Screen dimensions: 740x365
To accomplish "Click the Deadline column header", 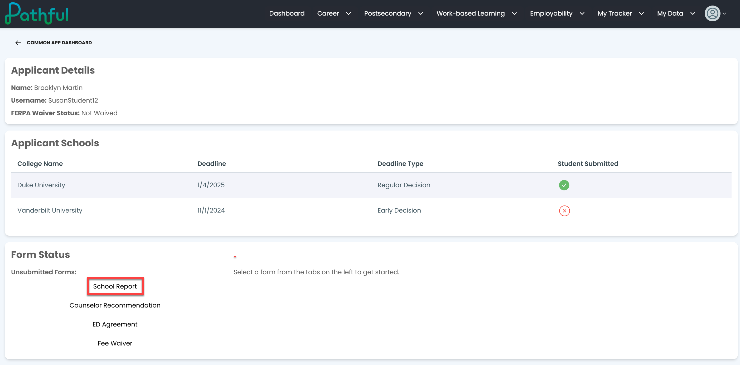I will click(212, 164).
